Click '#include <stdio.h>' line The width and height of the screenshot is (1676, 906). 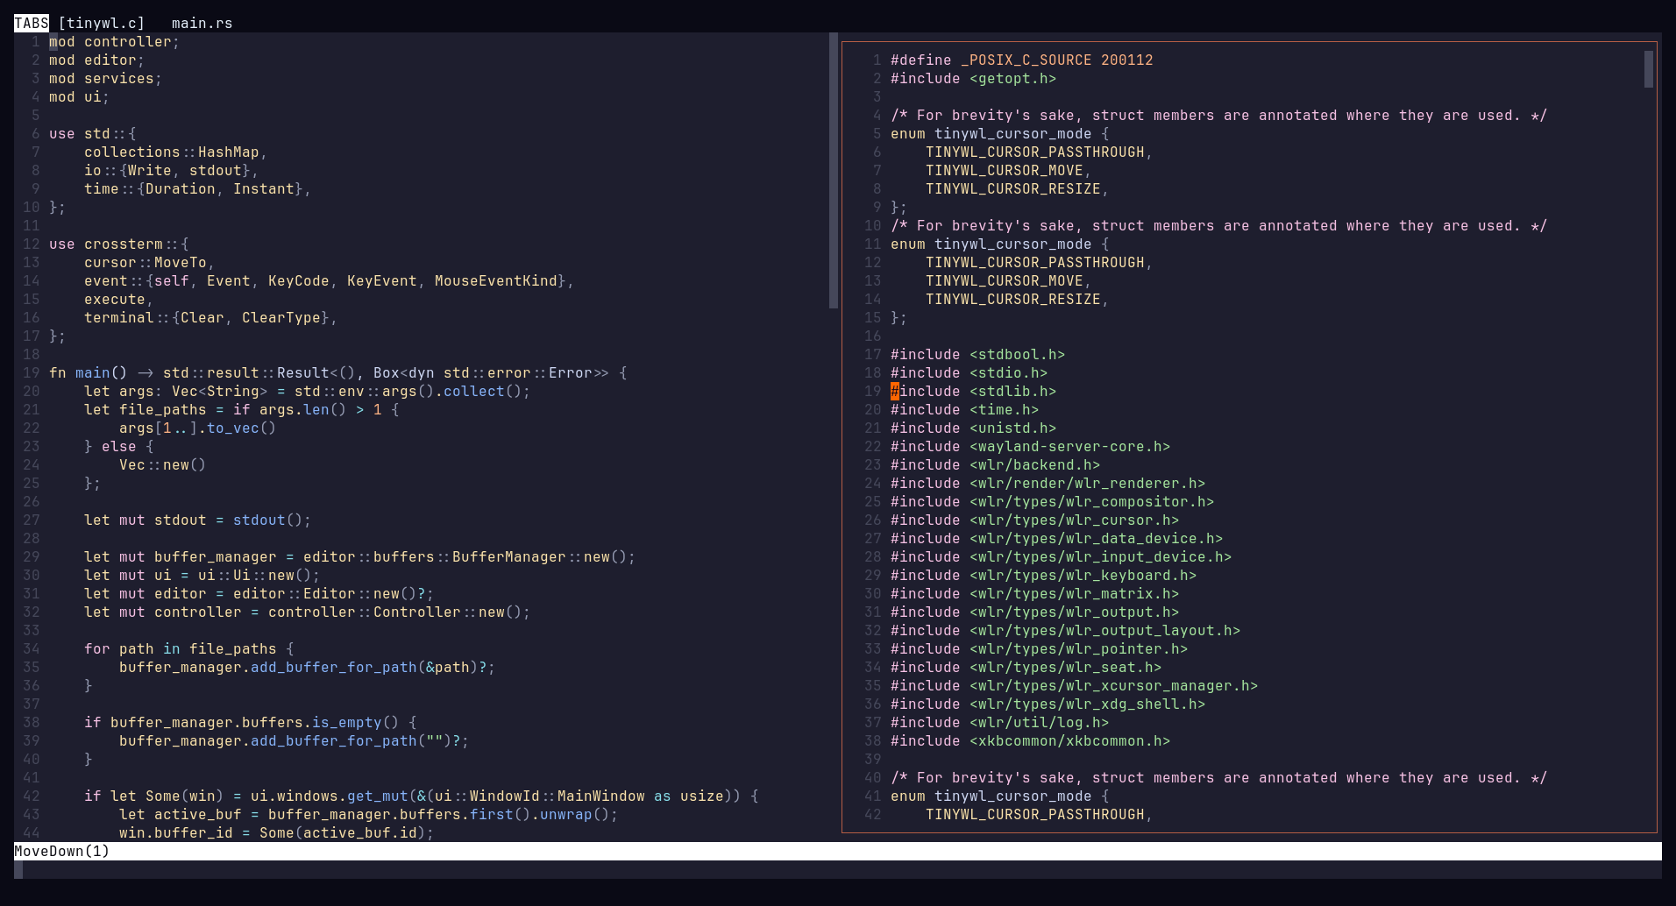click(x=969, y=372)
